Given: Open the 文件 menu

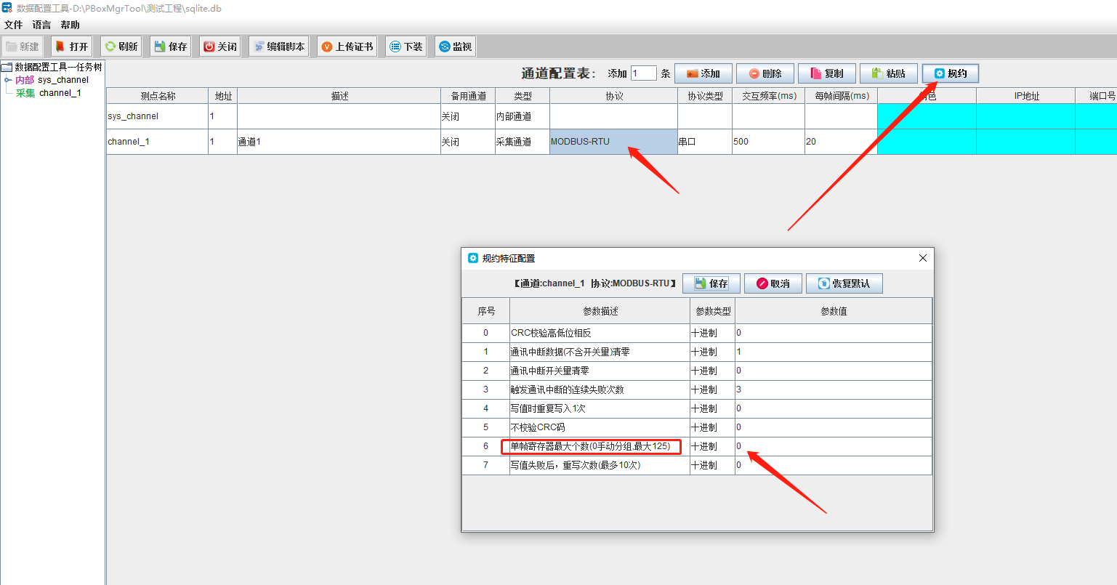Looking at the screenshot, I should click(x=14, y=25).
